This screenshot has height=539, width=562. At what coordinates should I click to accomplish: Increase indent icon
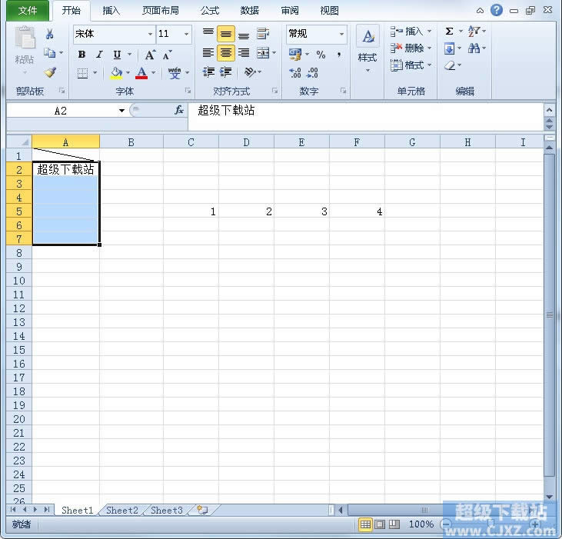click(x=226, y=72)
